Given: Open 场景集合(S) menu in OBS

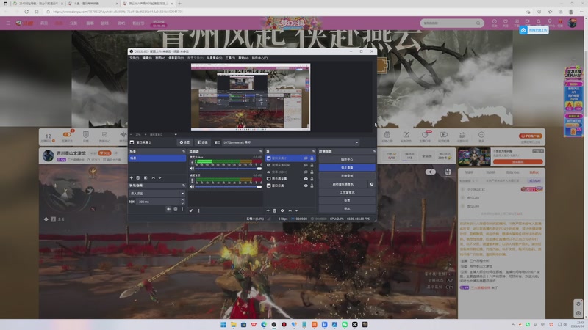Looking at the screenshot, I should coord(215,58).
